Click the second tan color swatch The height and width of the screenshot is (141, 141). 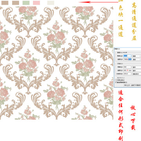(16, 3)
